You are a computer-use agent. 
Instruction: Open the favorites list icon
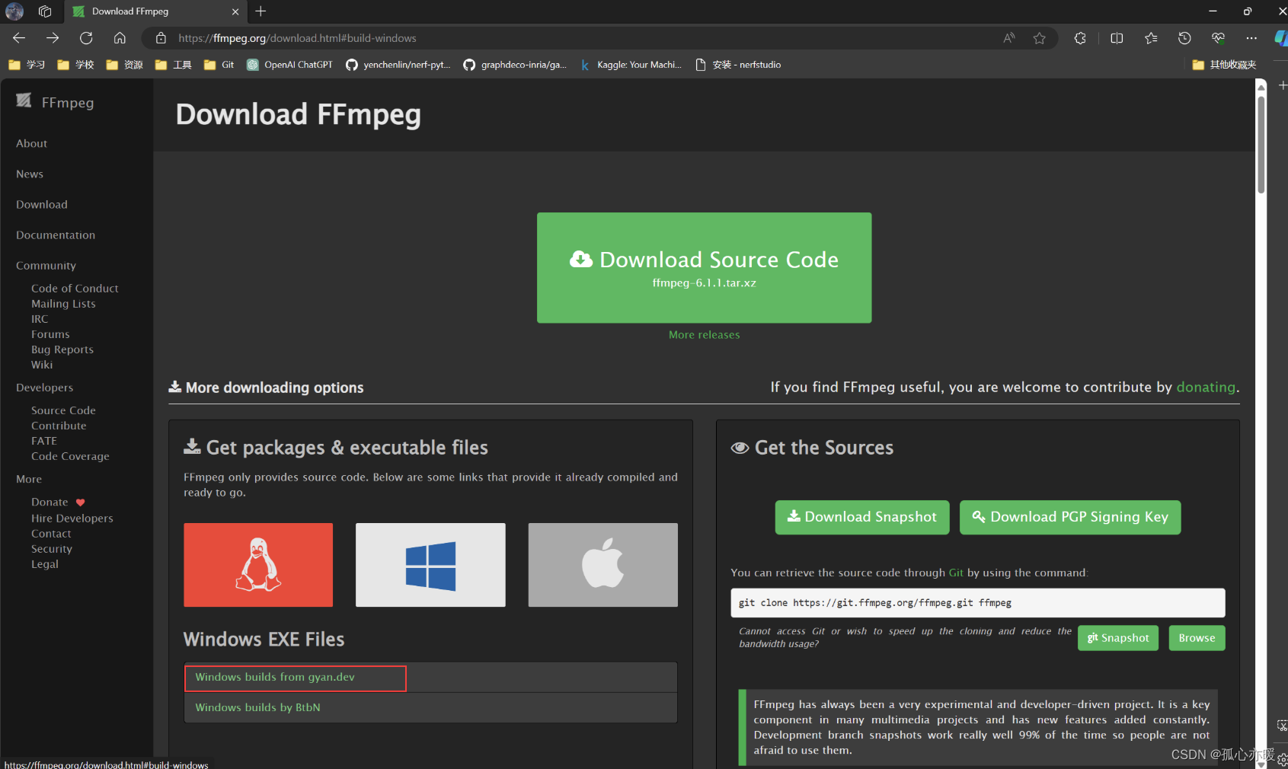(x=1151, y=38)
